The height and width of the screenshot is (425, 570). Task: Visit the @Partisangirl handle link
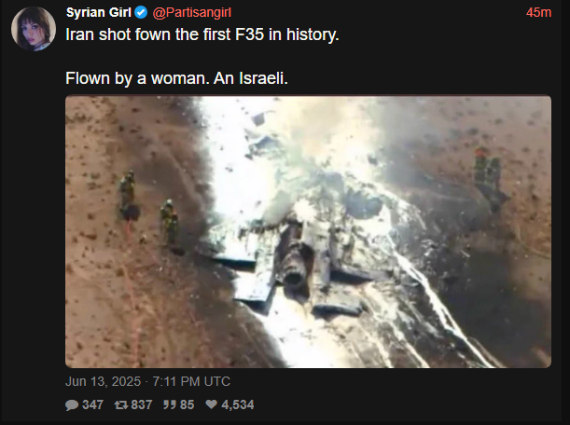coord(191,13)
